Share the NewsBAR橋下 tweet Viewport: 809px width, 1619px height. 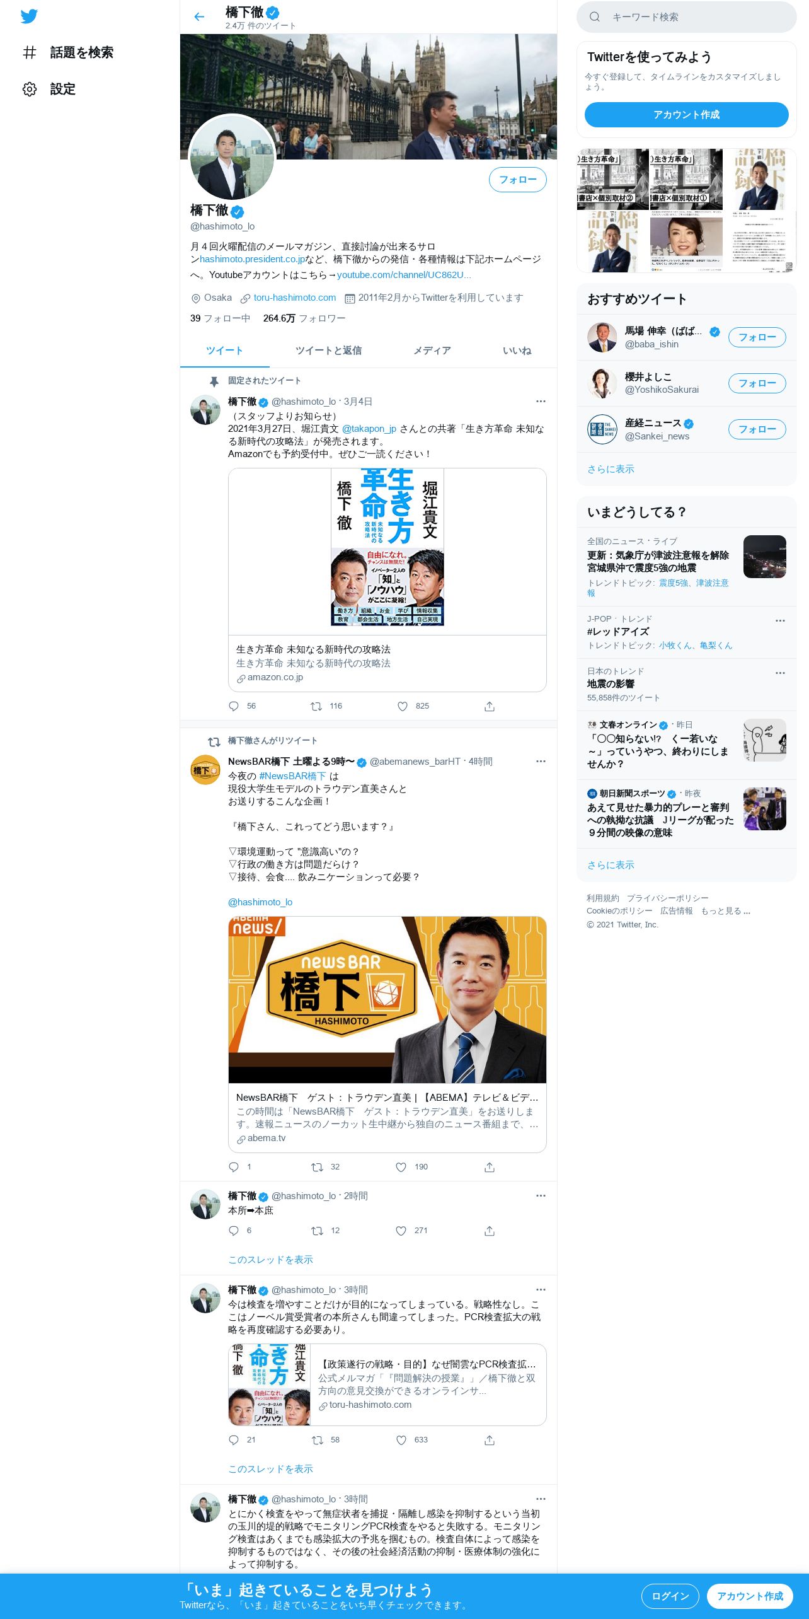pyautogui.click(x=490, y=1167)
